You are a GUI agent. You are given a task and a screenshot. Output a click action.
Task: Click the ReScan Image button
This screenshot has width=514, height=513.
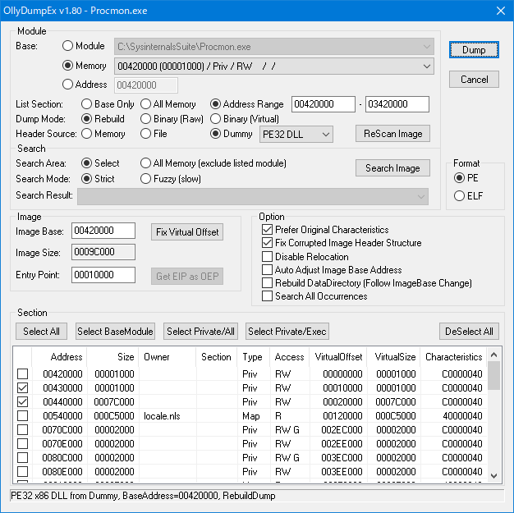pyautogui.click(x=392, y=134)
